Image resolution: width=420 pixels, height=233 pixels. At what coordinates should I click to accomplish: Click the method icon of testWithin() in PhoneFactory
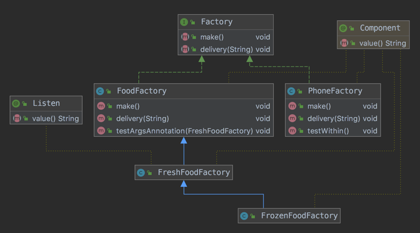click(x=292, y=131)
